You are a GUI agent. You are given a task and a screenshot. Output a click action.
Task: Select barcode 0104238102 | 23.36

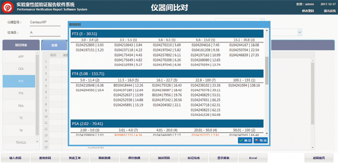[205, 85]
